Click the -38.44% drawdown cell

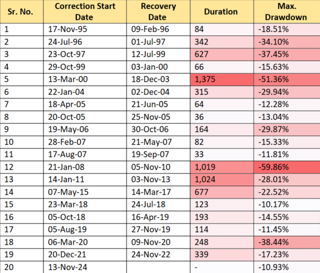click(x=286, y=242)
